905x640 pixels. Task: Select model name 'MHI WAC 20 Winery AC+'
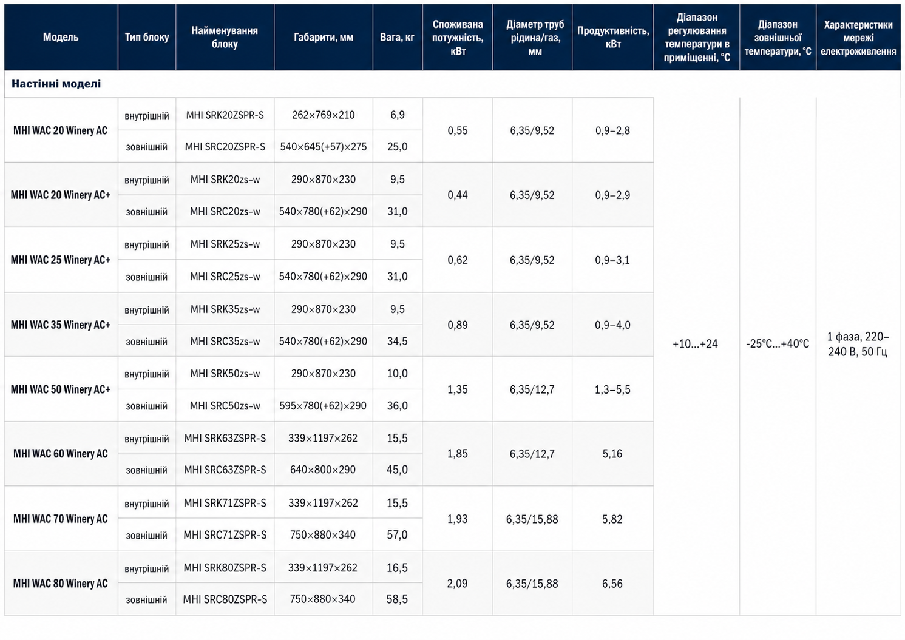61,195
